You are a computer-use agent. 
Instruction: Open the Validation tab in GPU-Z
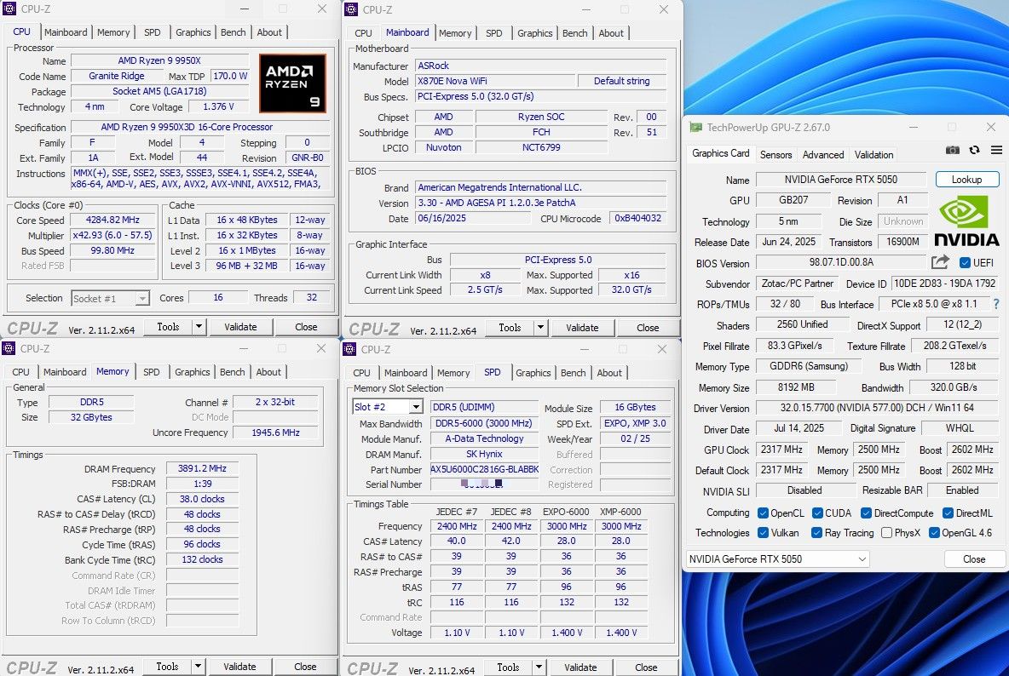click(874, 154)
